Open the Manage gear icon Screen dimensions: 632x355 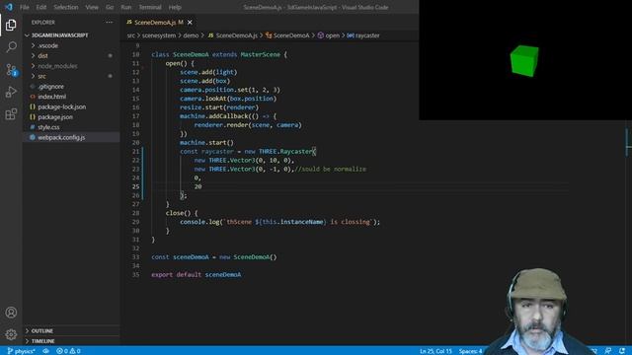click(11, 334)
